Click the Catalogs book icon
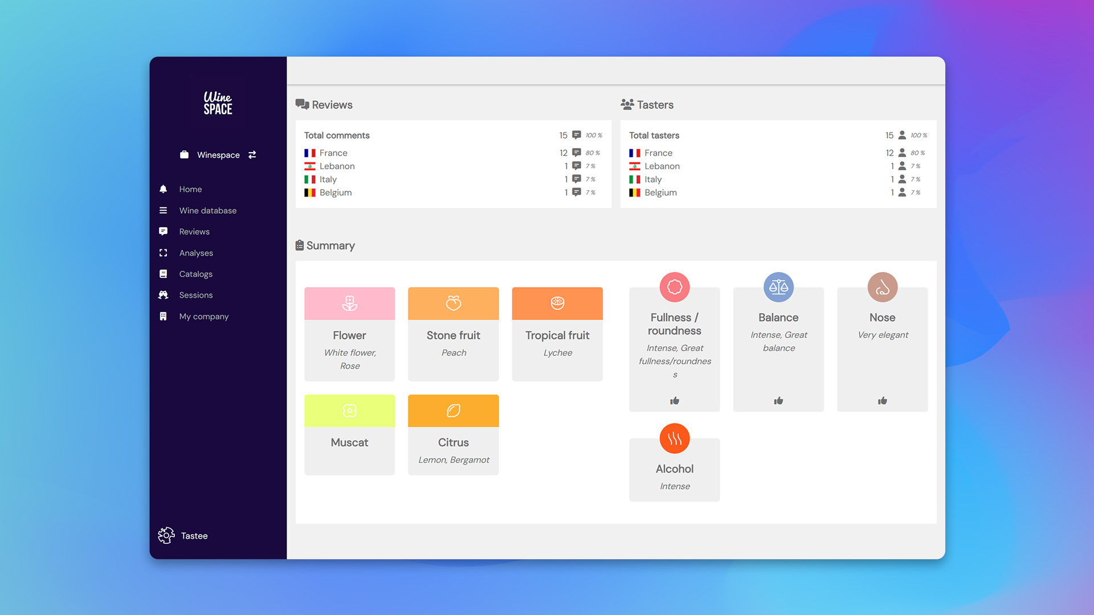The image size is (1094, 615). (x=164, y=274)
